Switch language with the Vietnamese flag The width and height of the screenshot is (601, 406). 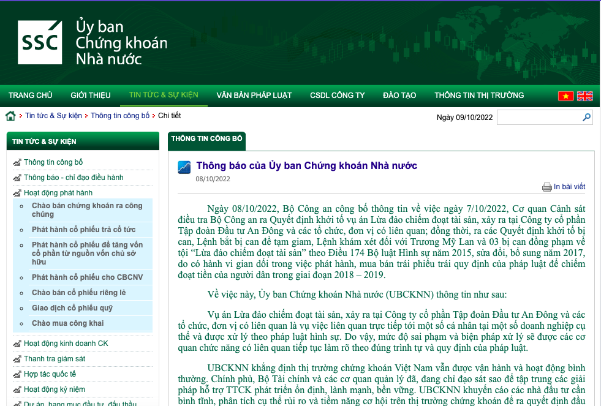[565, 96]
